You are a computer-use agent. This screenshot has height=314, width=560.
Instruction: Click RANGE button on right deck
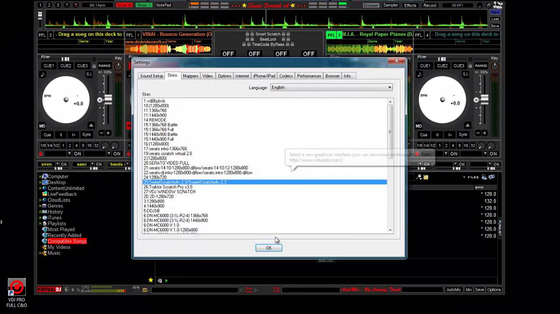(481, 66)
